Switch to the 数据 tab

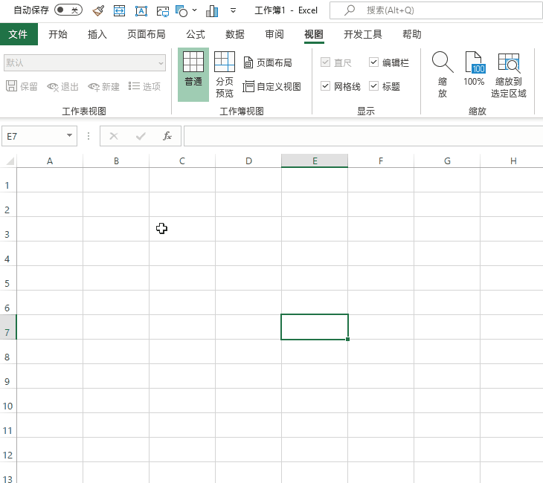tap(235, 34)
